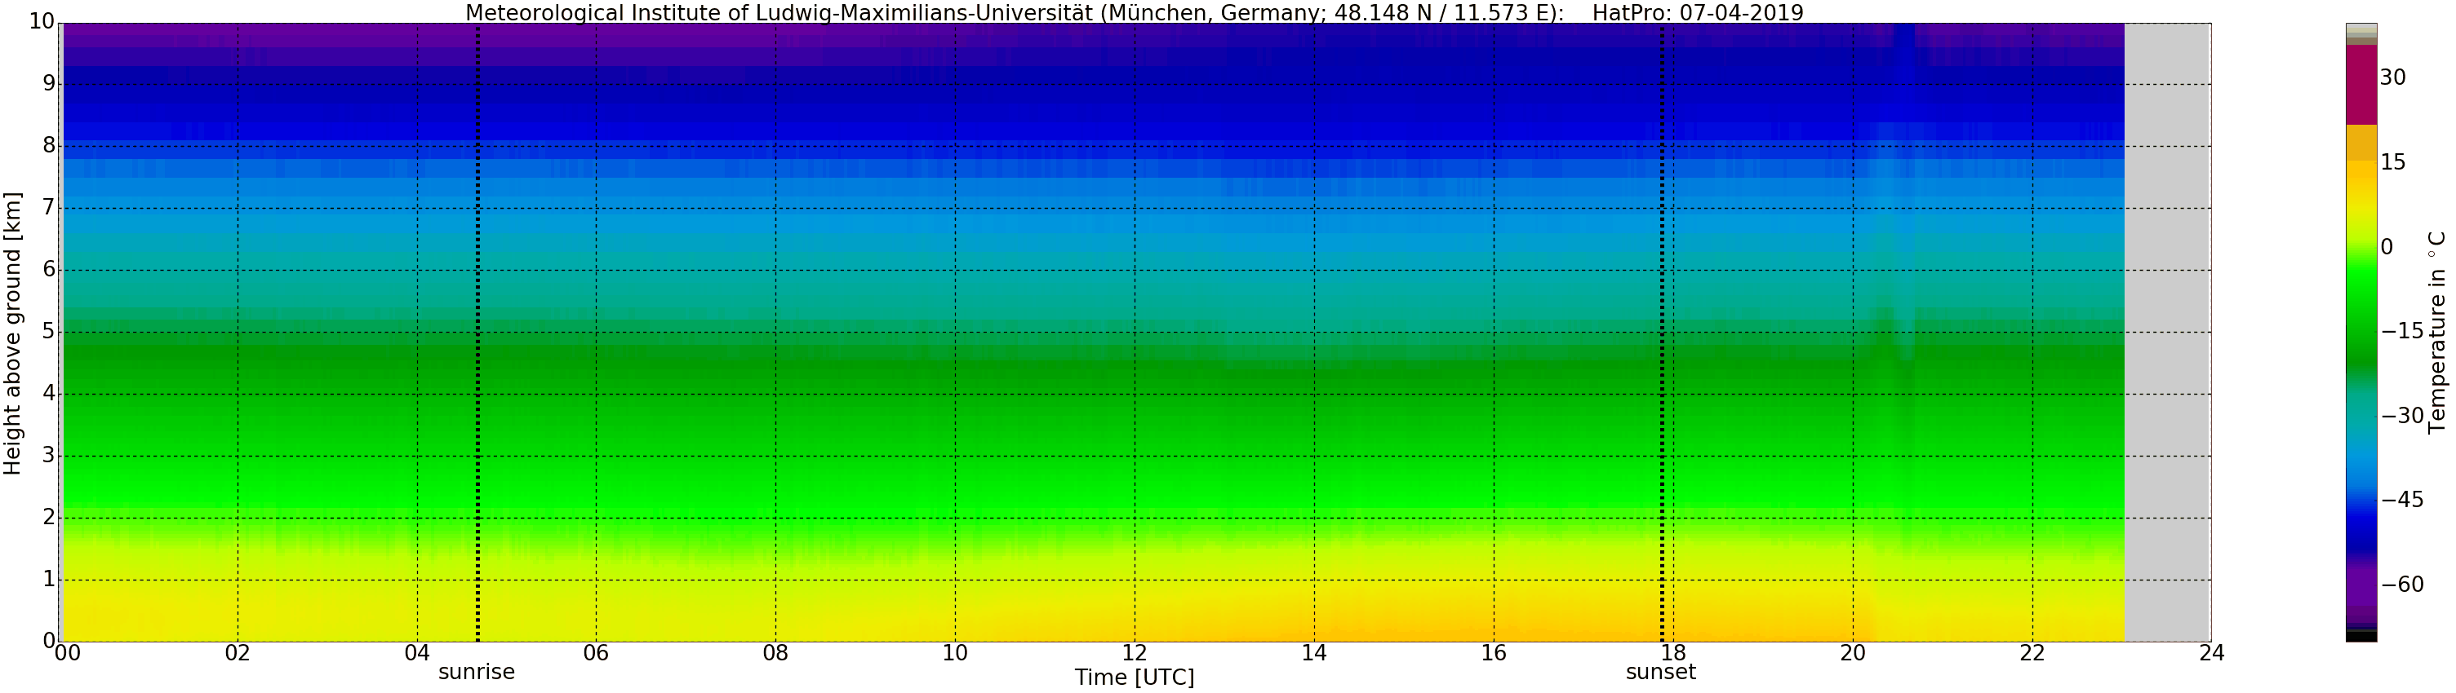This screenshot has height=693, width=2456.
Task: Click the gray missing-data region after 23 UTC
Action: tap(2167, 333)
